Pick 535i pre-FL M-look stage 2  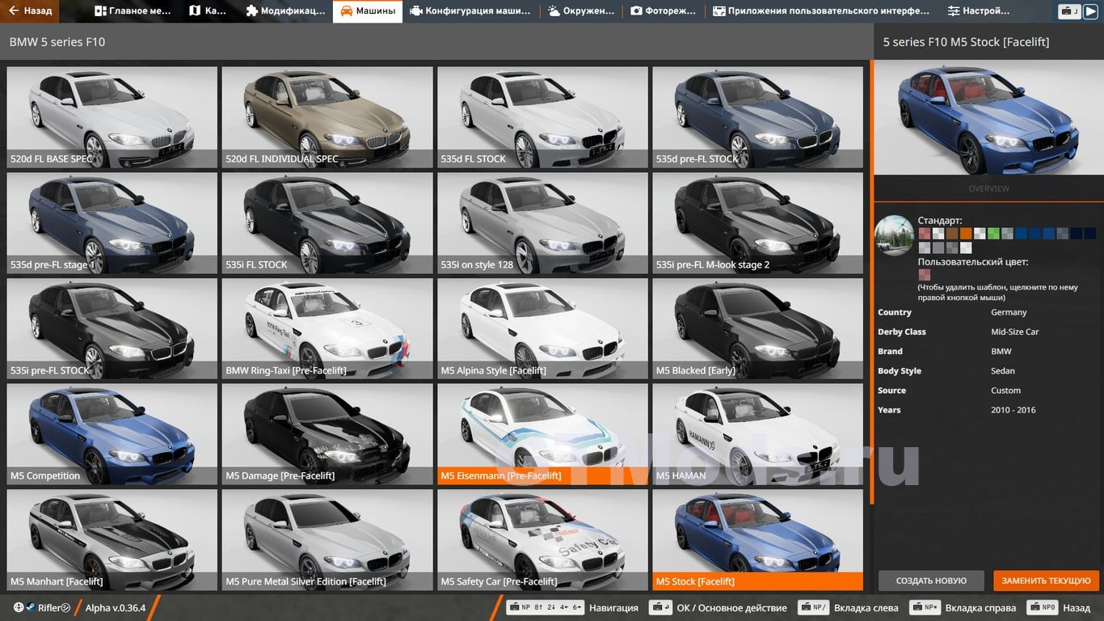tap(757, 222)
